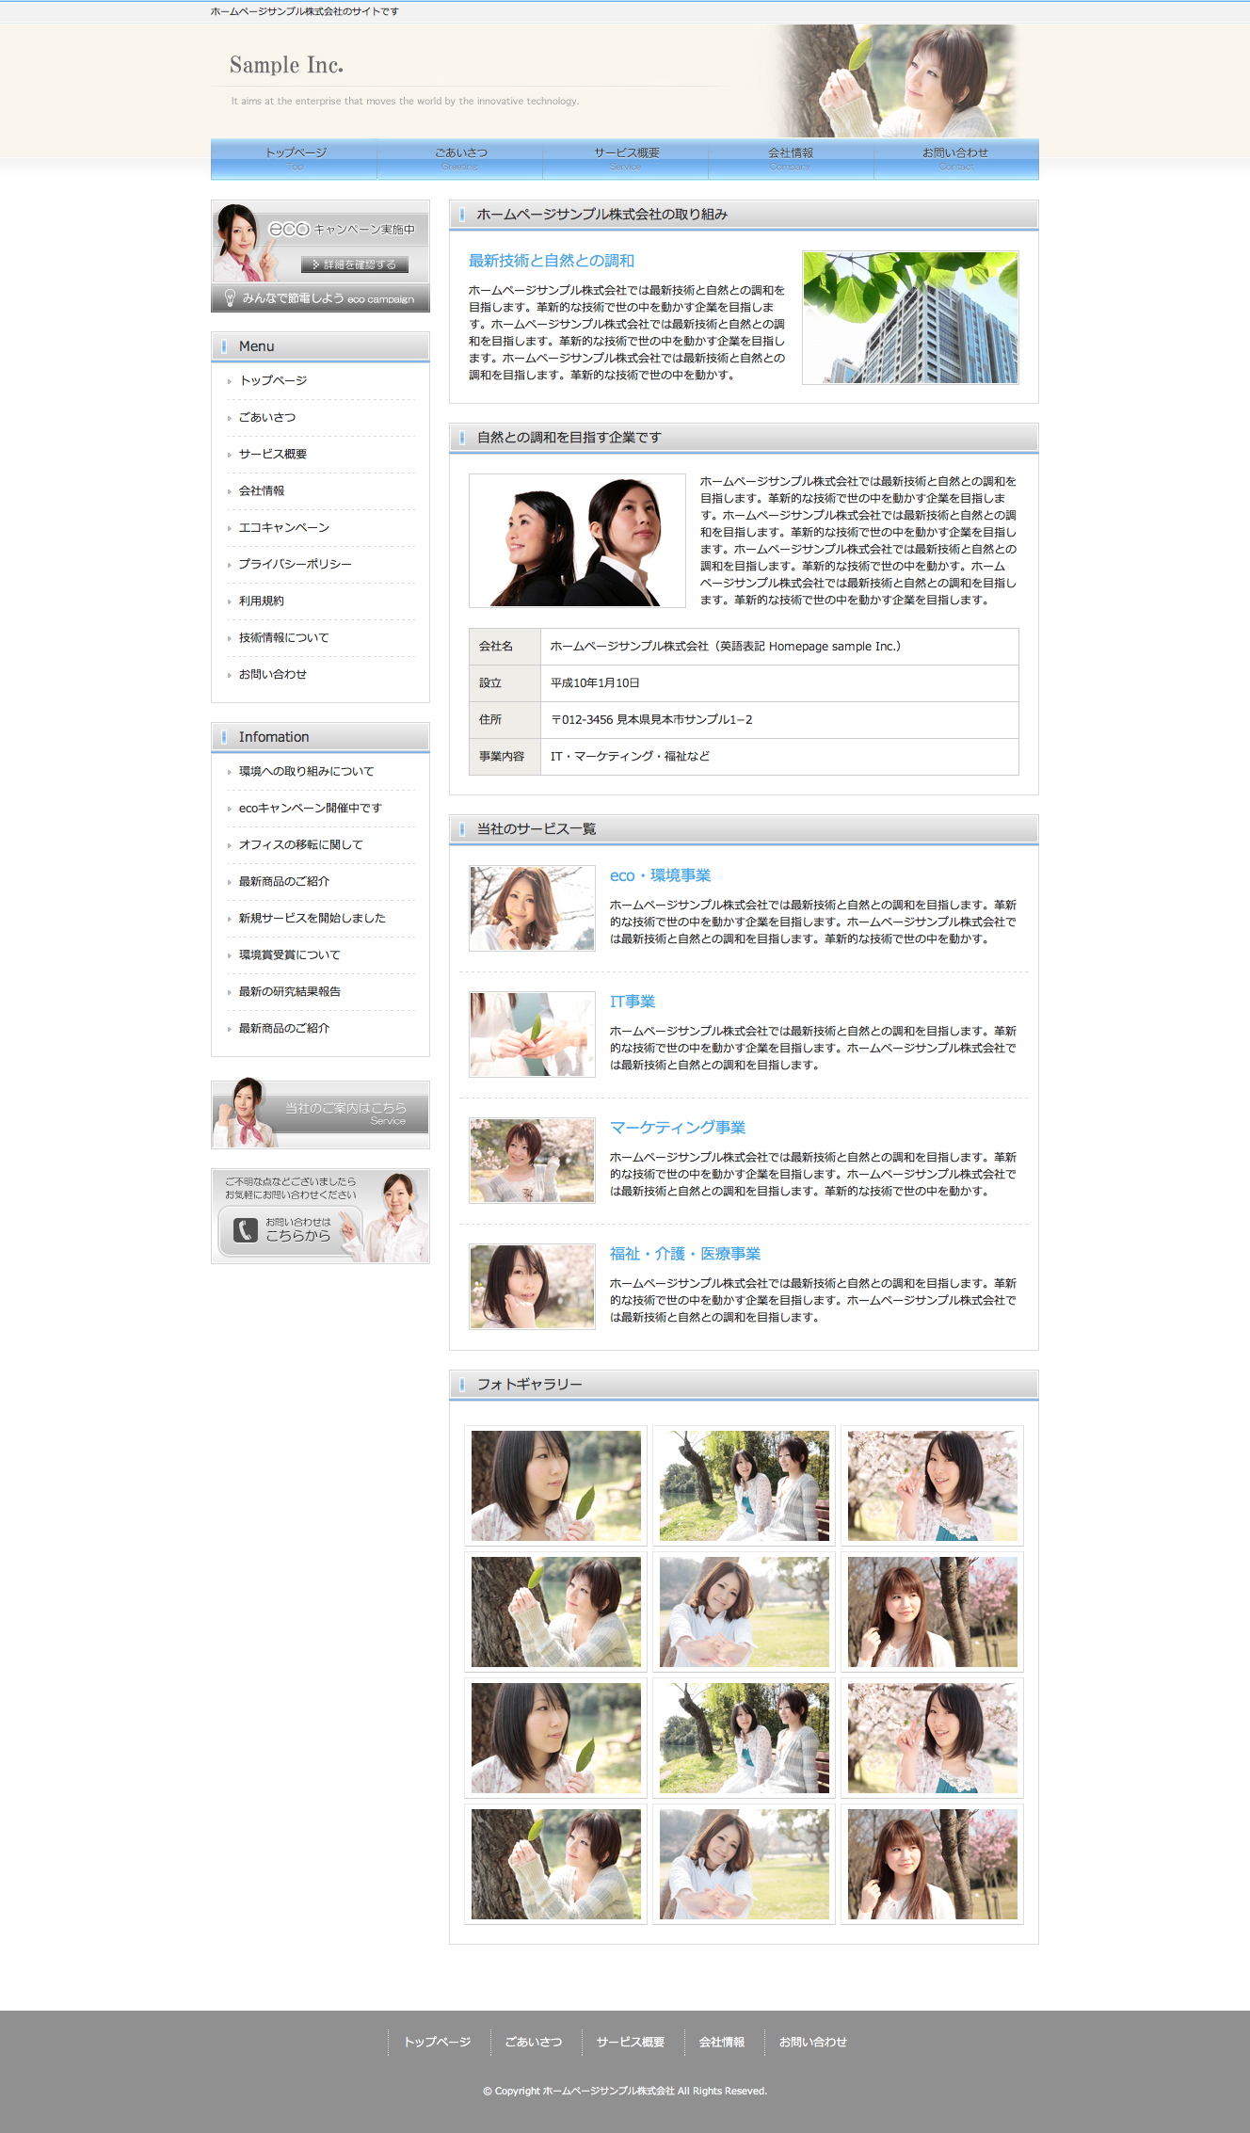
Task: Select サービス概要 in top navigation bar
Action: pyautogui.click(x=626, y=158)
